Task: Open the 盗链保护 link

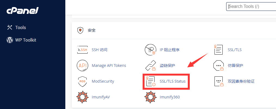Action: pyautogui.click(x=167, y=66)
